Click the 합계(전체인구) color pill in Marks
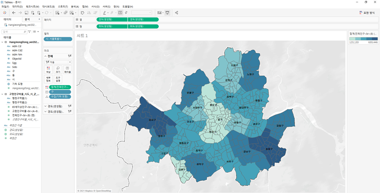Viewport: 380px width, 193px height. click(x=60, y=87)
